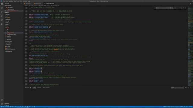The image size is (193, 108).
Task: Toggle Use Regular Expression in find widget
Action: 172,8
